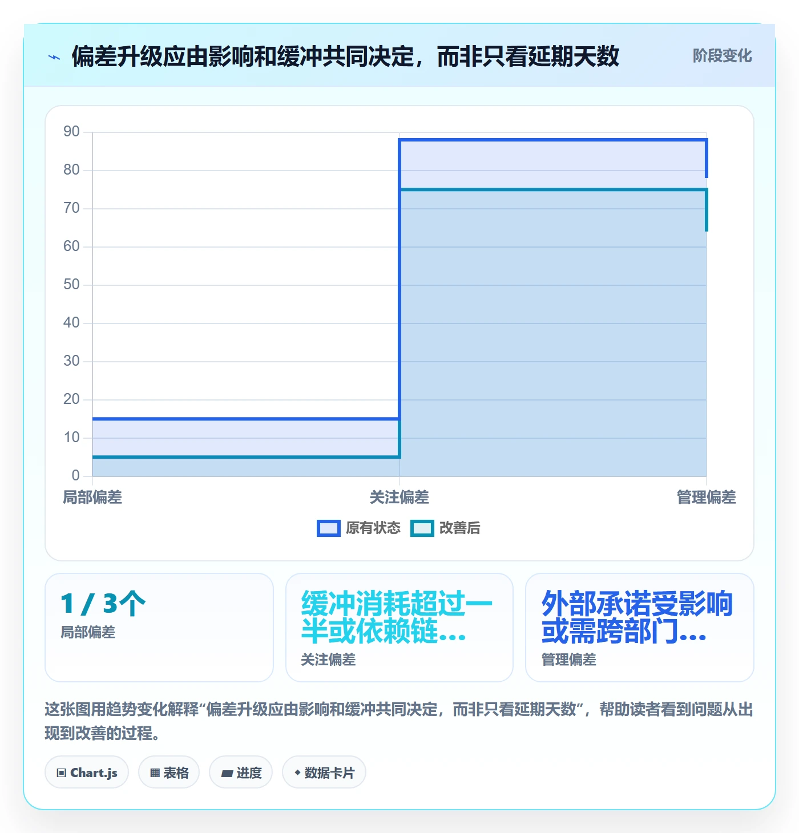Click the 关注偏差 x-axis label

pyautogui.click(x=399, y=498)
